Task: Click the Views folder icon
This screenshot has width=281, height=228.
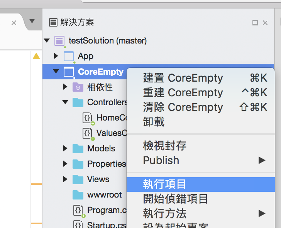Action: click(x=78, y=179)
